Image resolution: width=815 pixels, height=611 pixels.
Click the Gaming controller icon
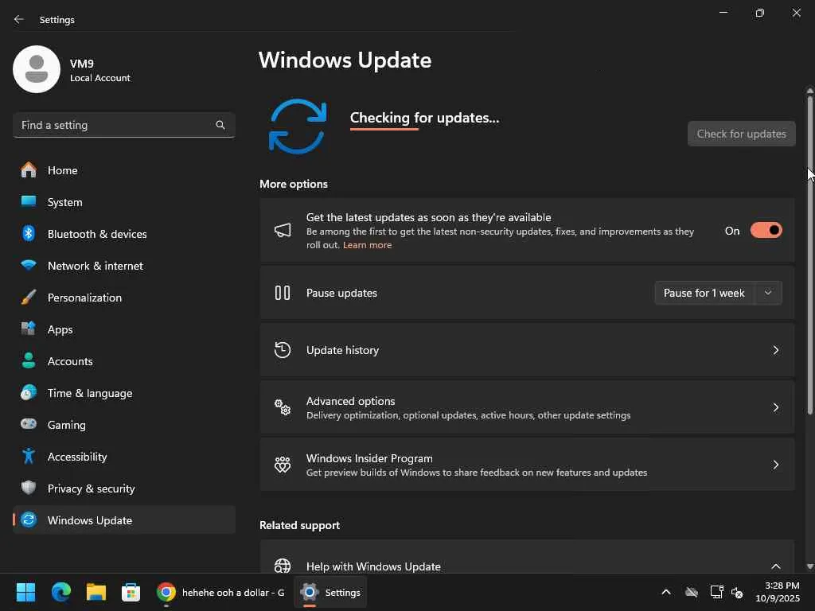pos(29,424)
